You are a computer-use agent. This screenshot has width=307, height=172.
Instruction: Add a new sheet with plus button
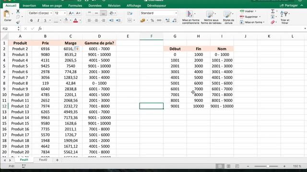[x=58, y=160]
